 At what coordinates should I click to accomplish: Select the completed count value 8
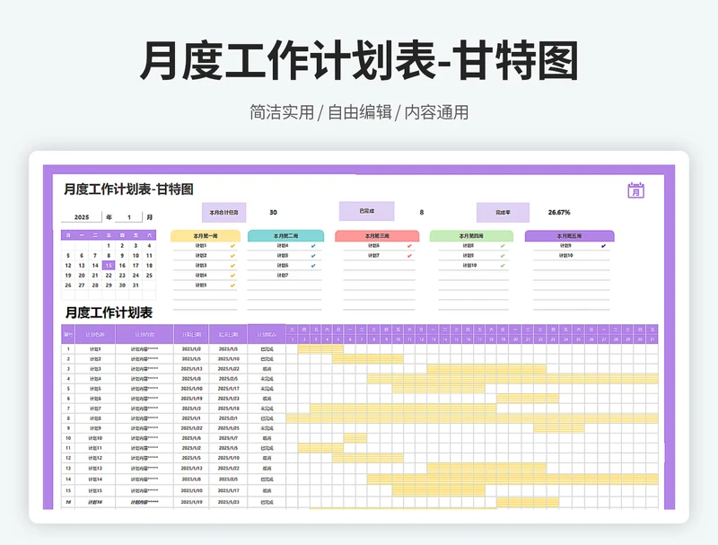pyautogui.click(x=422, y=213)
